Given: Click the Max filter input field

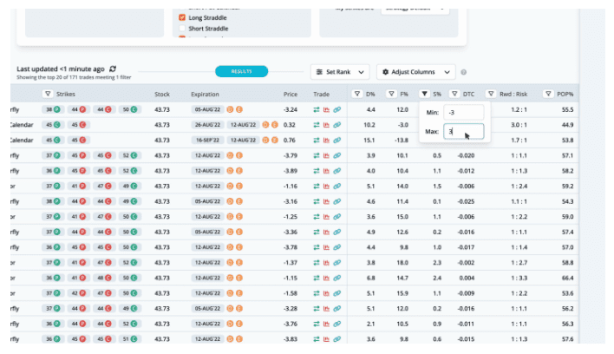Looking at the screenshot, I should (463, 132).
